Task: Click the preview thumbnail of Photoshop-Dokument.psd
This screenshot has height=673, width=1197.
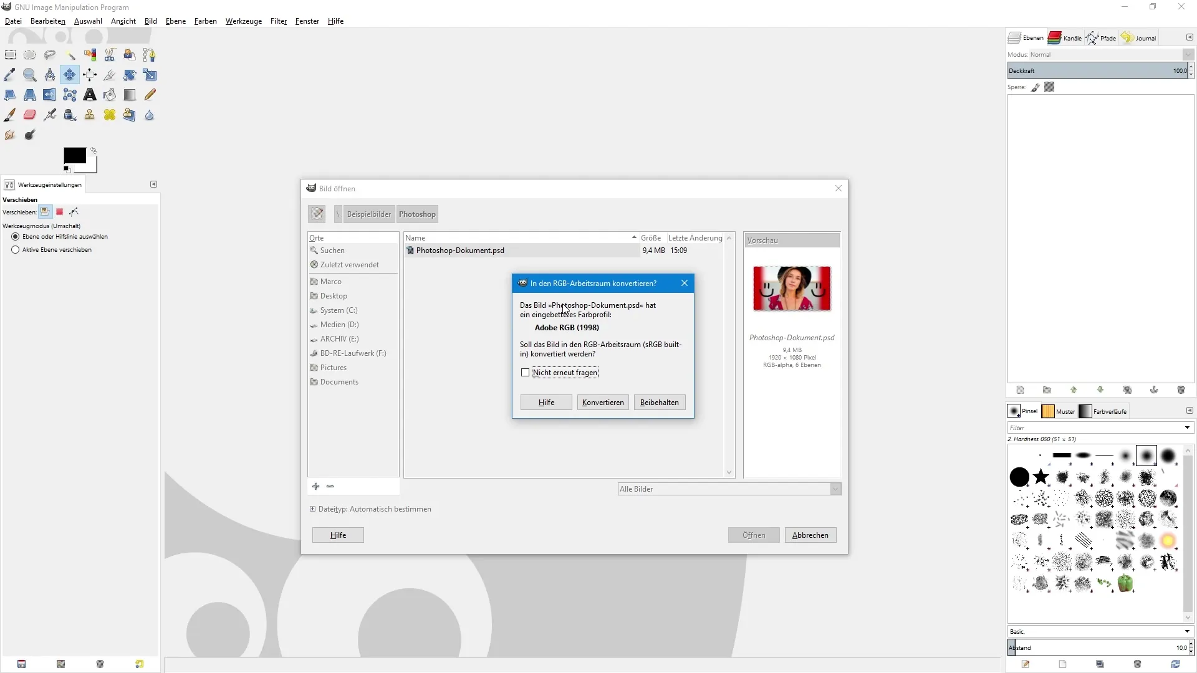Action: 792,289
